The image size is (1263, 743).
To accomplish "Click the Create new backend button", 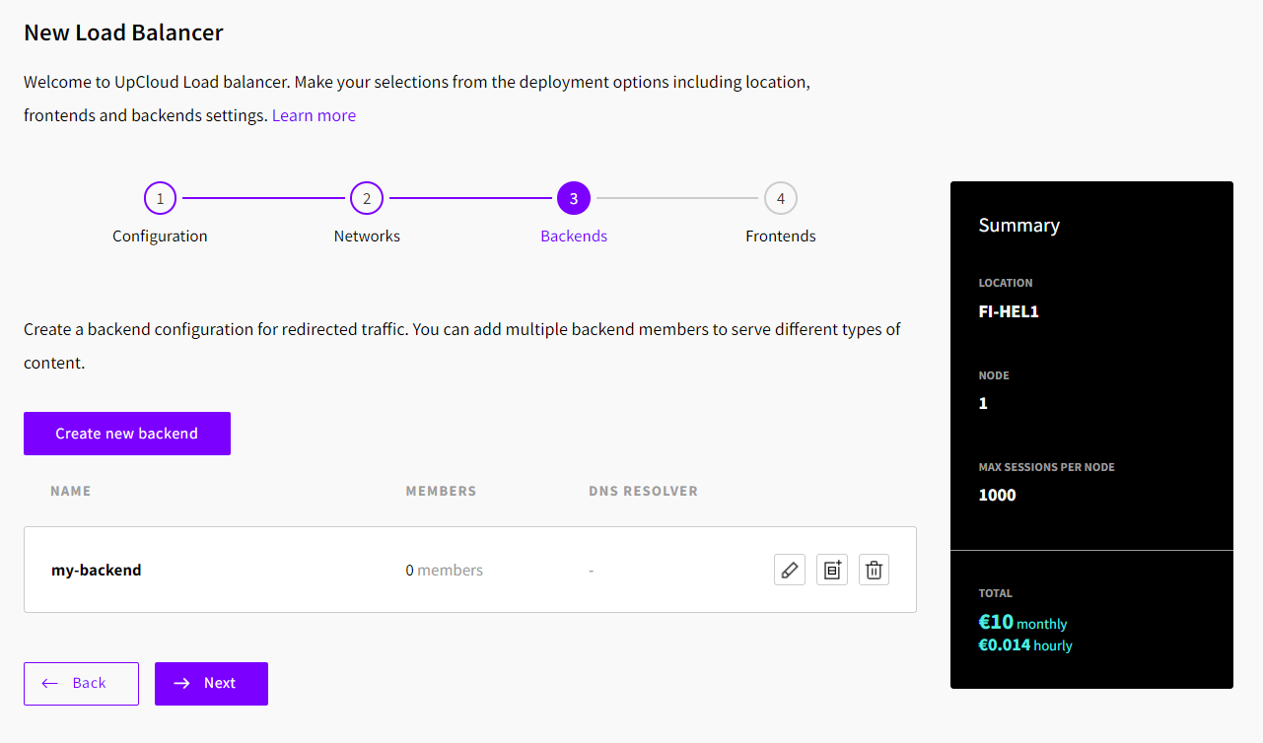I will pos(127,434).
